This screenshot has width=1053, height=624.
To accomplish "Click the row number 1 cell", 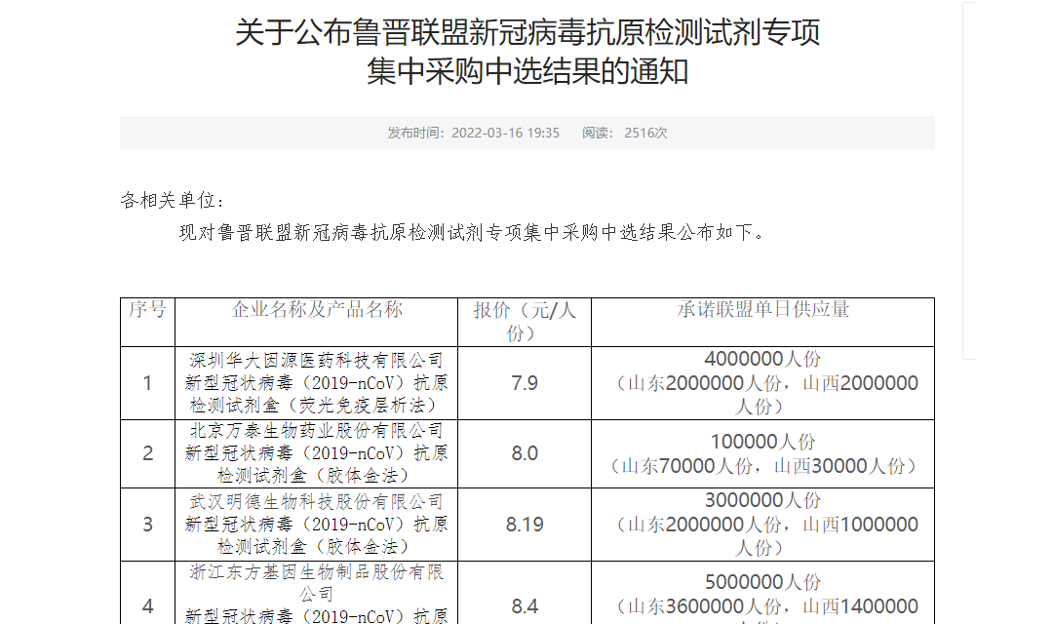I will (x=147, y=383).
